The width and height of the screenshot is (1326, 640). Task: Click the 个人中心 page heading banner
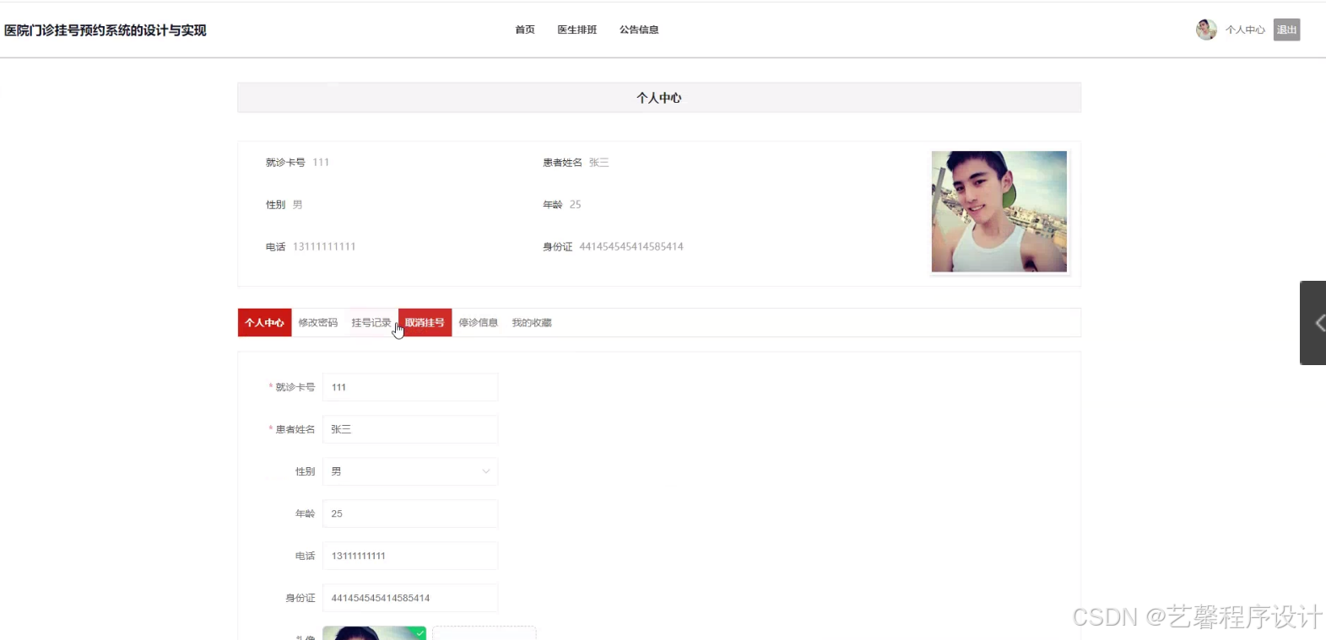tap(659, 98)
